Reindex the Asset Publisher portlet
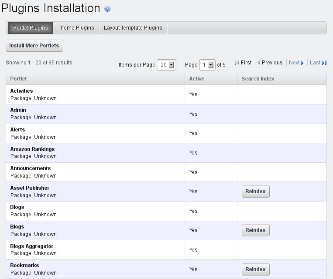This screenshot has width=333, height=279. pyautogui.click(x=256, y=192)
